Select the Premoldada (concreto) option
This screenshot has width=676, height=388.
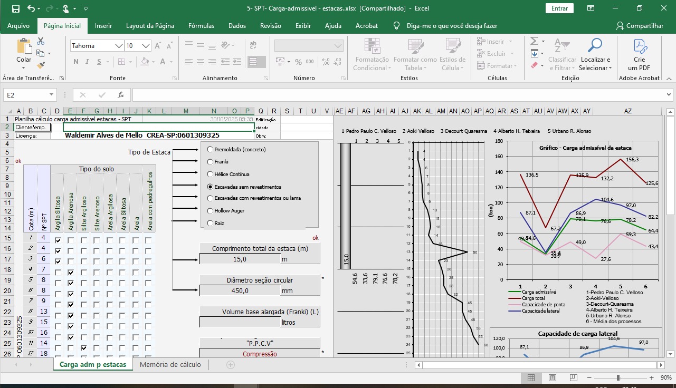(211, 149)
